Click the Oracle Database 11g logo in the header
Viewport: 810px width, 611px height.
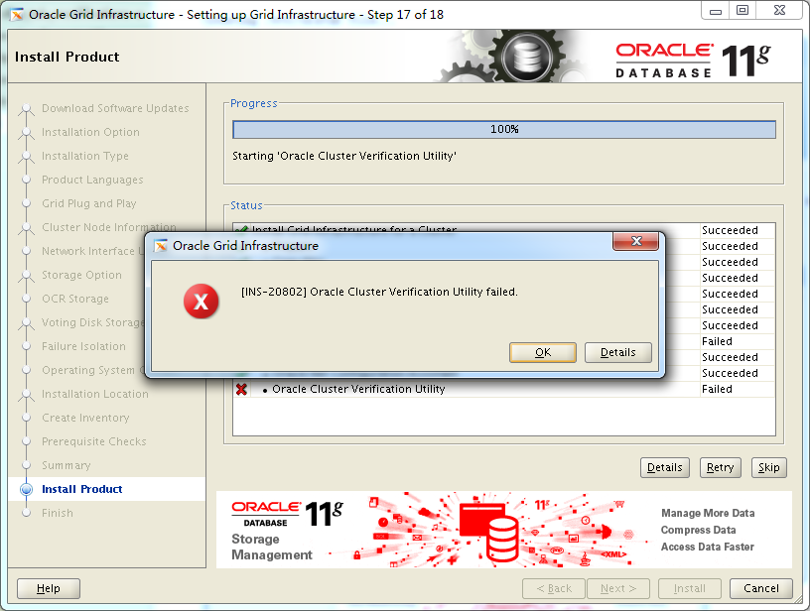point(693,61)
